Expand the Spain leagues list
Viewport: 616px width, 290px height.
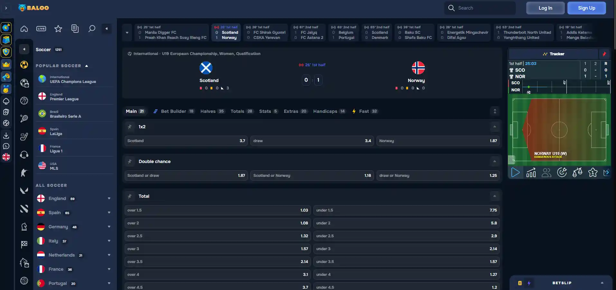point(109,213)
